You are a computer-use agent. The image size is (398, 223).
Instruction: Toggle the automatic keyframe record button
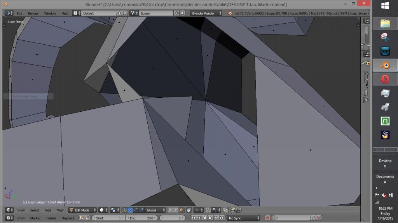pyautogui.click(x=267, y=218)
